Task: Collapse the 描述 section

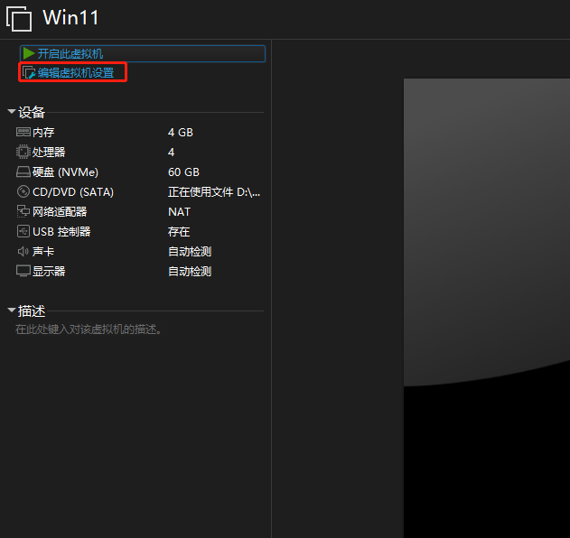Action: [x=11, y=311]
